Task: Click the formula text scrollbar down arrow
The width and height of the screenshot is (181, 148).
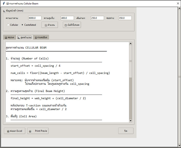Action: (130, 121)
